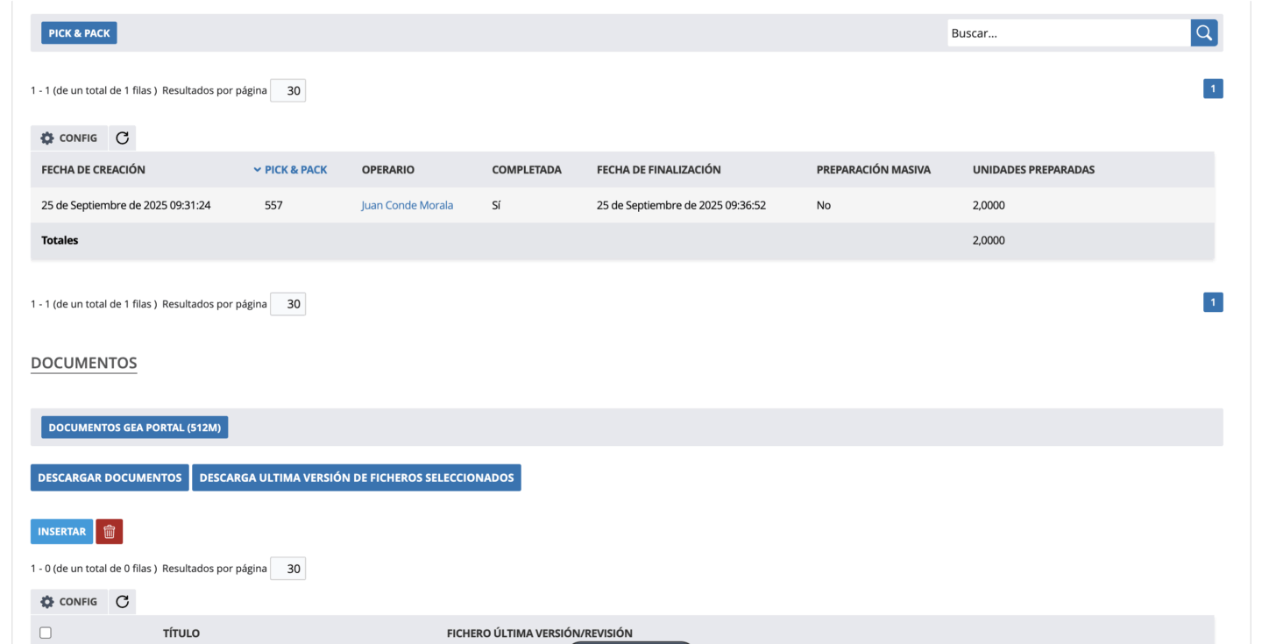This screenshot has height=644, width=1262.
Task: Click results per page field above Pick table
Action: coord(287,90)
